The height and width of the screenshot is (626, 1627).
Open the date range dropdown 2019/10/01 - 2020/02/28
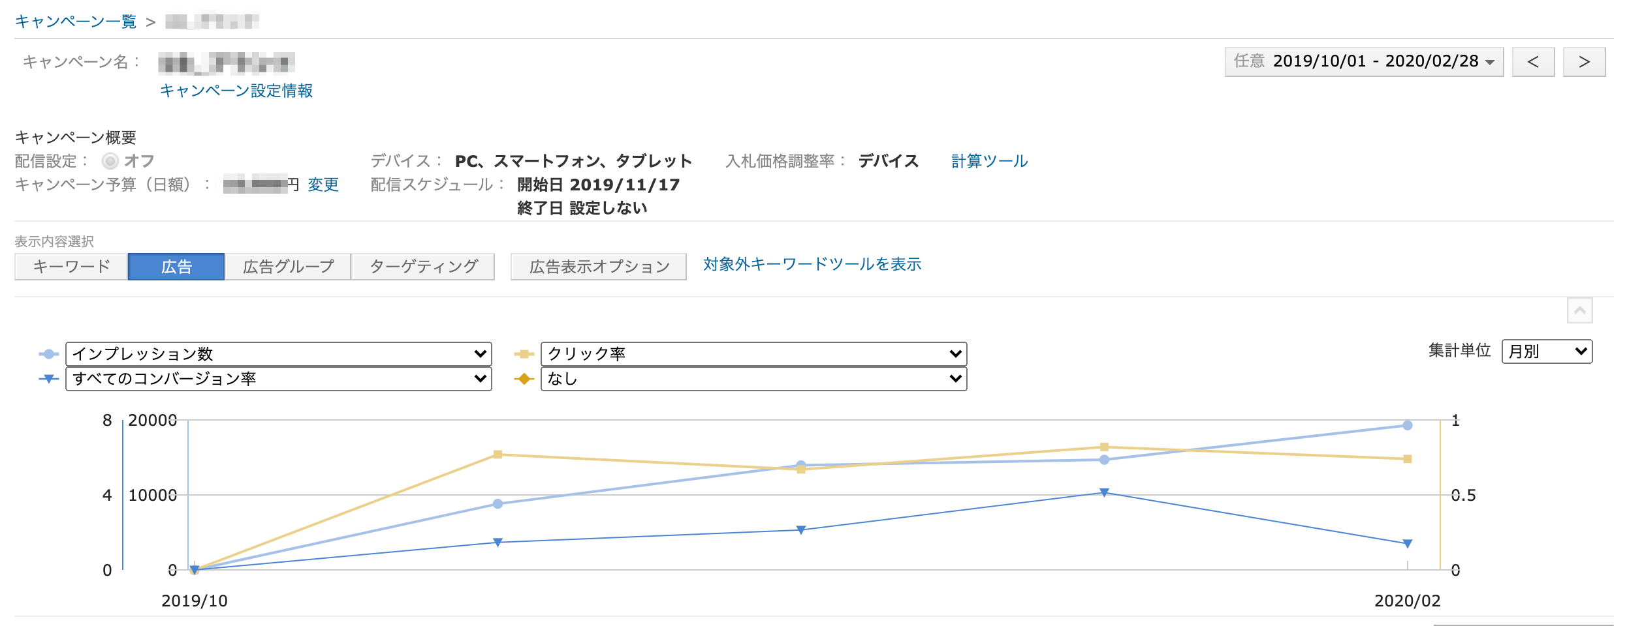(1363, 62)
